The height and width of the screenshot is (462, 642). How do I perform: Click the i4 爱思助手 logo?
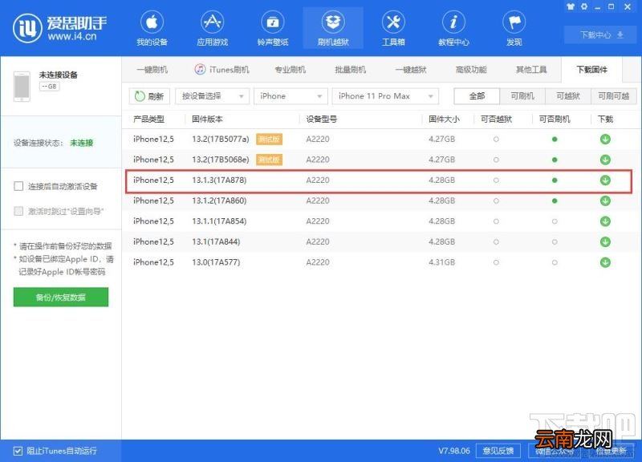(x=59, y=28)
